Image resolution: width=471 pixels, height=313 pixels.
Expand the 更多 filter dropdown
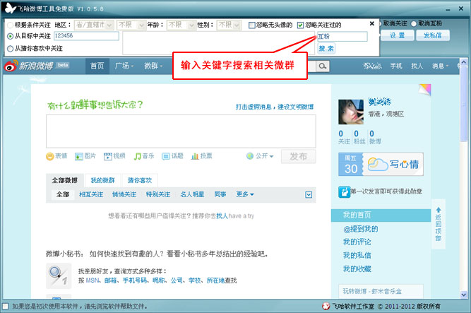click(245, 194)
